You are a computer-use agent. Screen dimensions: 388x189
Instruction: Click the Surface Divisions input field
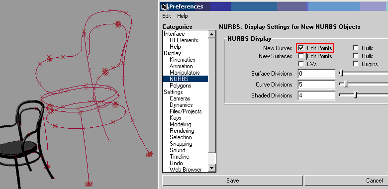pyautogui.click(x=317, y=74)
